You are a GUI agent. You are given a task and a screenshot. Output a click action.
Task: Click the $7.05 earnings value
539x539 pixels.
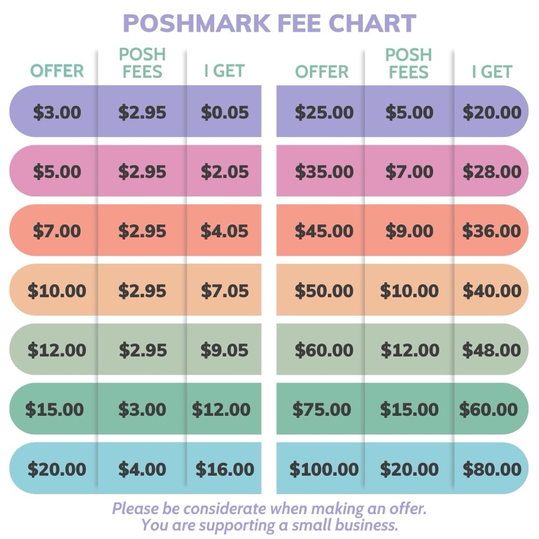225,291
